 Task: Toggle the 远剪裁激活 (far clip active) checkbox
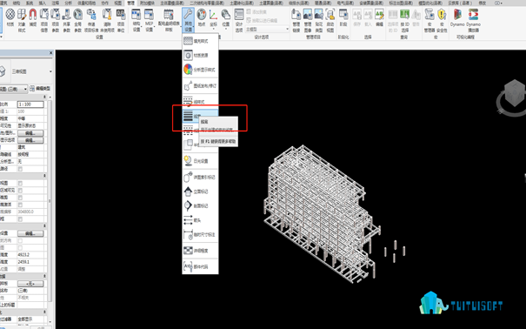[20, 205]
